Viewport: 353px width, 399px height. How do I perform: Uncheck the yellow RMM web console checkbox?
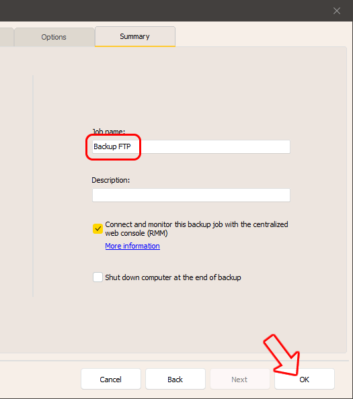point(97,229)
